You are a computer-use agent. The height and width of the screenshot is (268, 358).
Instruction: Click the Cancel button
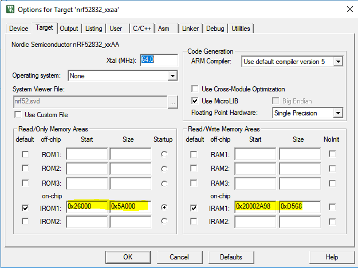(x=179, y=257)
